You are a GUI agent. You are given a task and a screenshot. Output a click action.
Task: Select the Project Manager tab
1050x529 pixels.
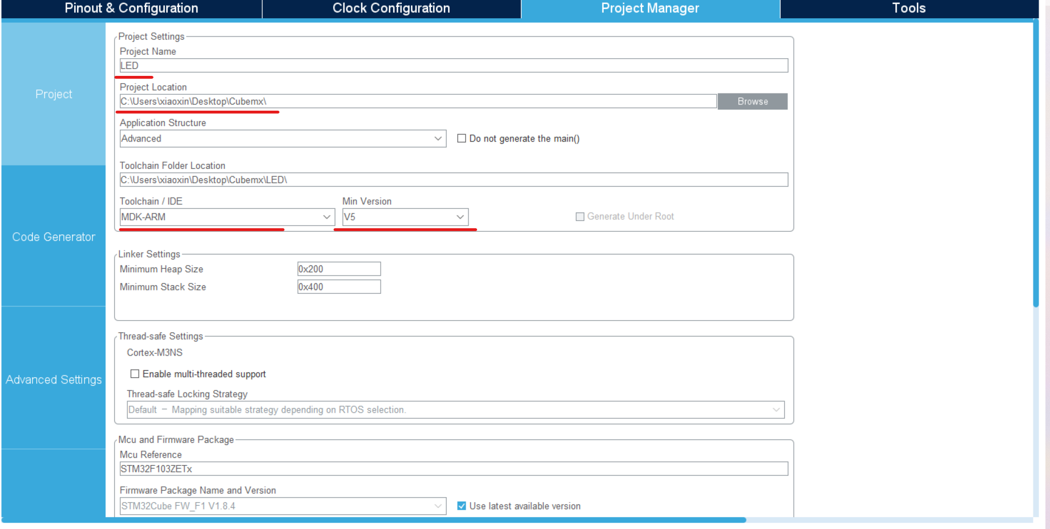point(650,9)
